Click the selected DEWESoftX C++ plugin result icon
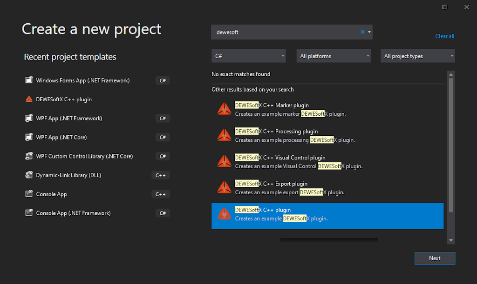This screenshot has width=477, height=284. pos(224,214)
